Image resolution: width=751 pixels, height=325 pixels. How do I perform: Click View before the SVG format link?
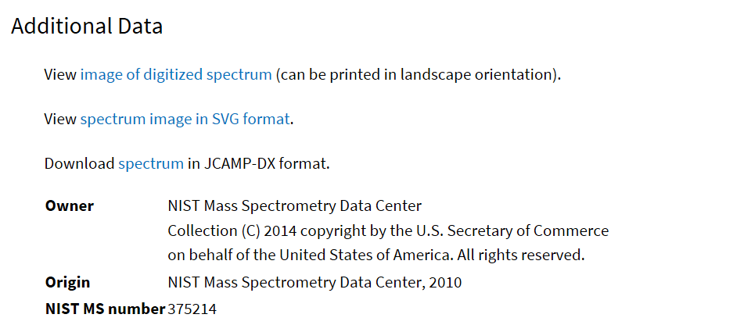coord(60,120)
